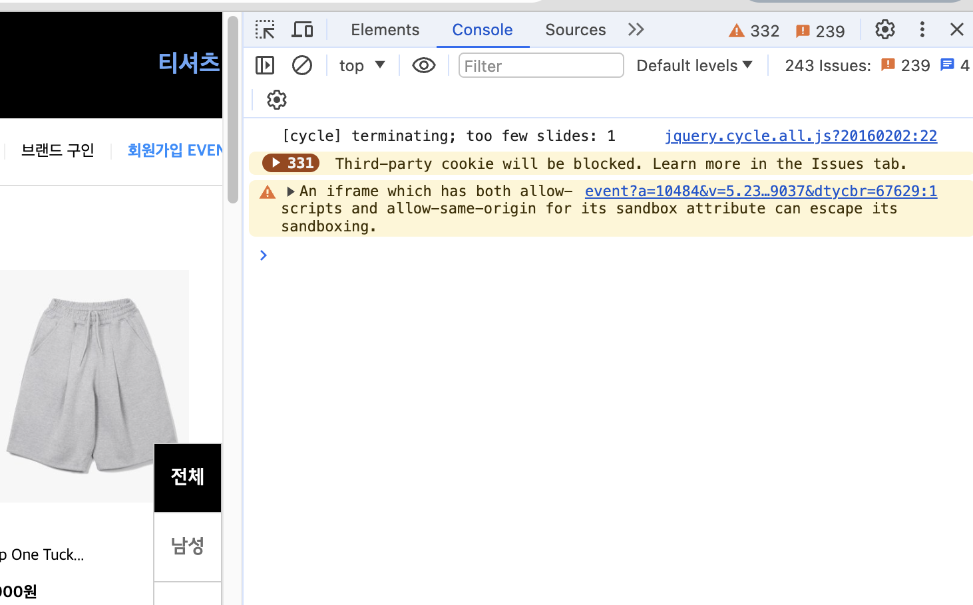
Task: Open the 브랜드 구인 menu item
Action: coord(58,150)
